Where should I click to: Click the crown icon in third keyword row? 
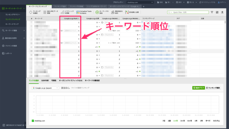pos(62,31)
